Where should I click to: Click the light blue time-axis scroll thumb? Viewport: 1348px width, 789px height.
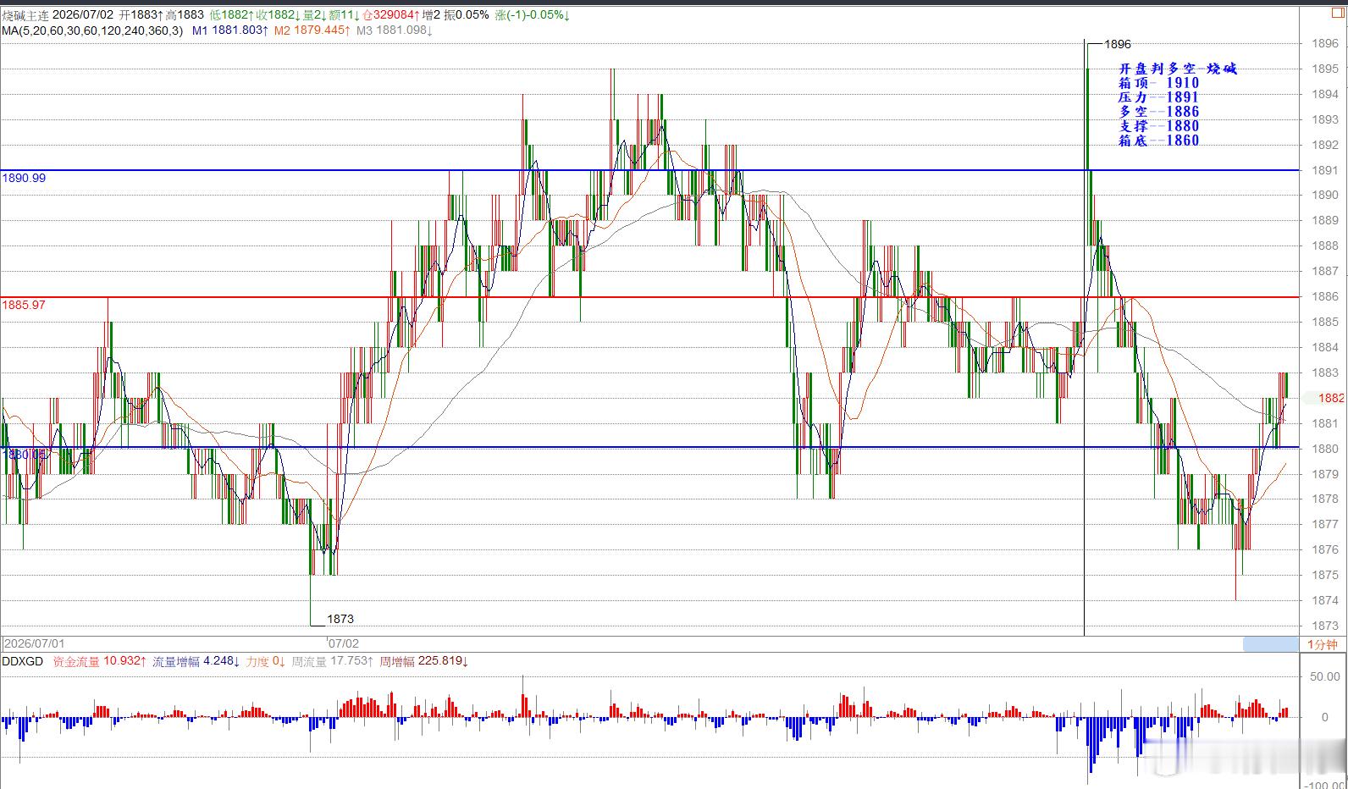(1270, 644)
